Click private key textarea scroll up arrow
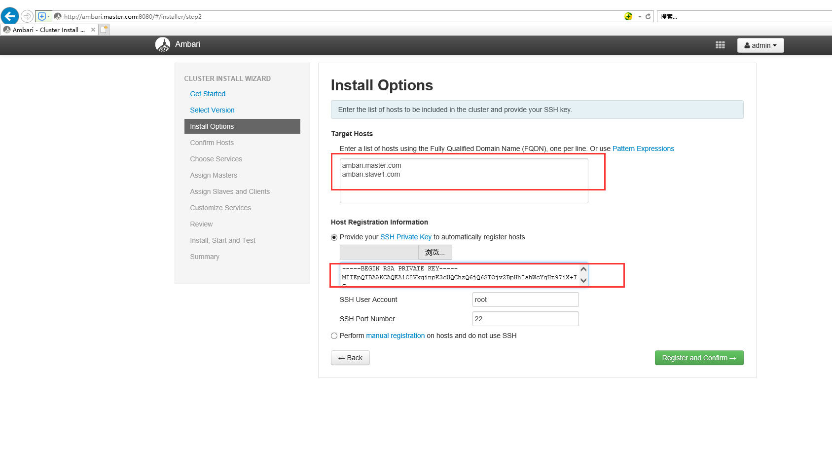 tap(583, 269)
